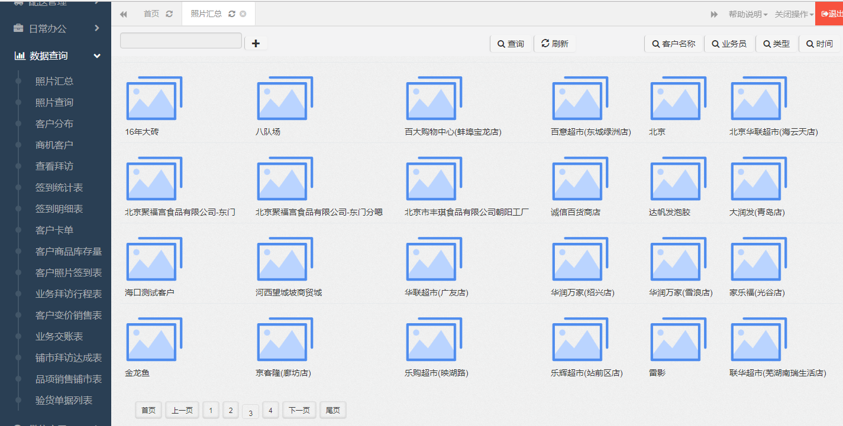Open 金龙鱼 album icon

(x=154, y=339)
